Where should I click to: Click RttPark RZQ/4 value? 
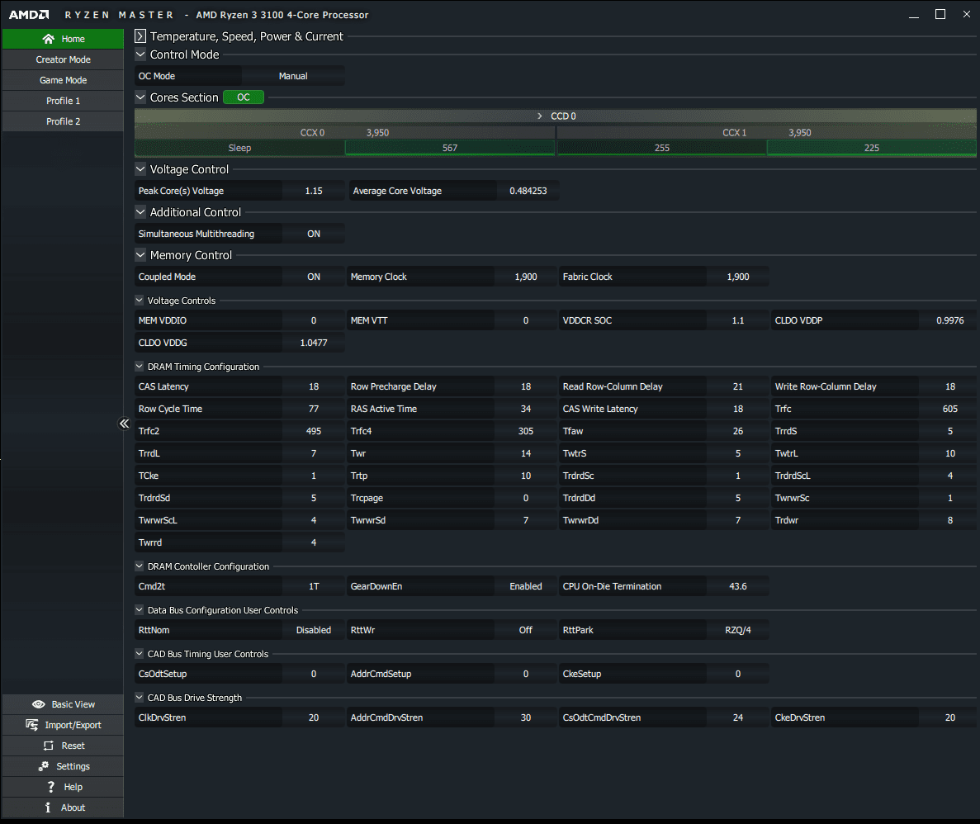[x=738, y=630]
